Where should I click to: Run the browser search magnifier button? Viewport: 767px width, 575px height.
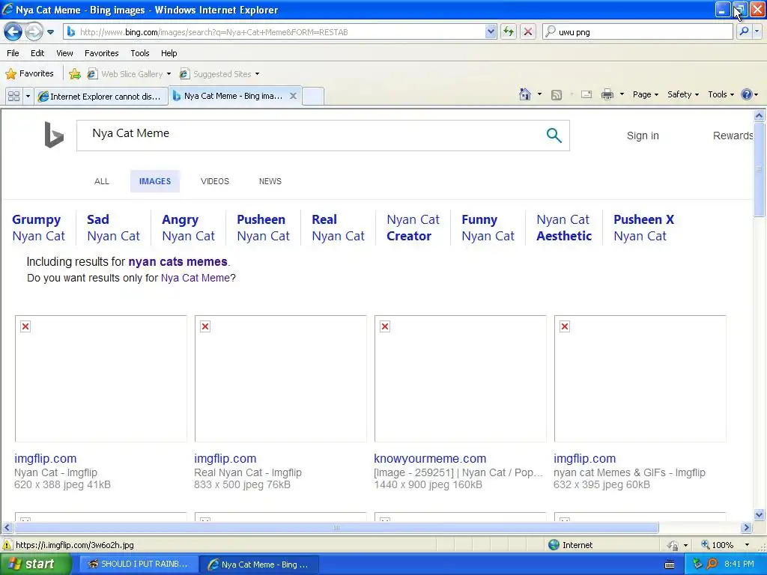click(744, 31)
